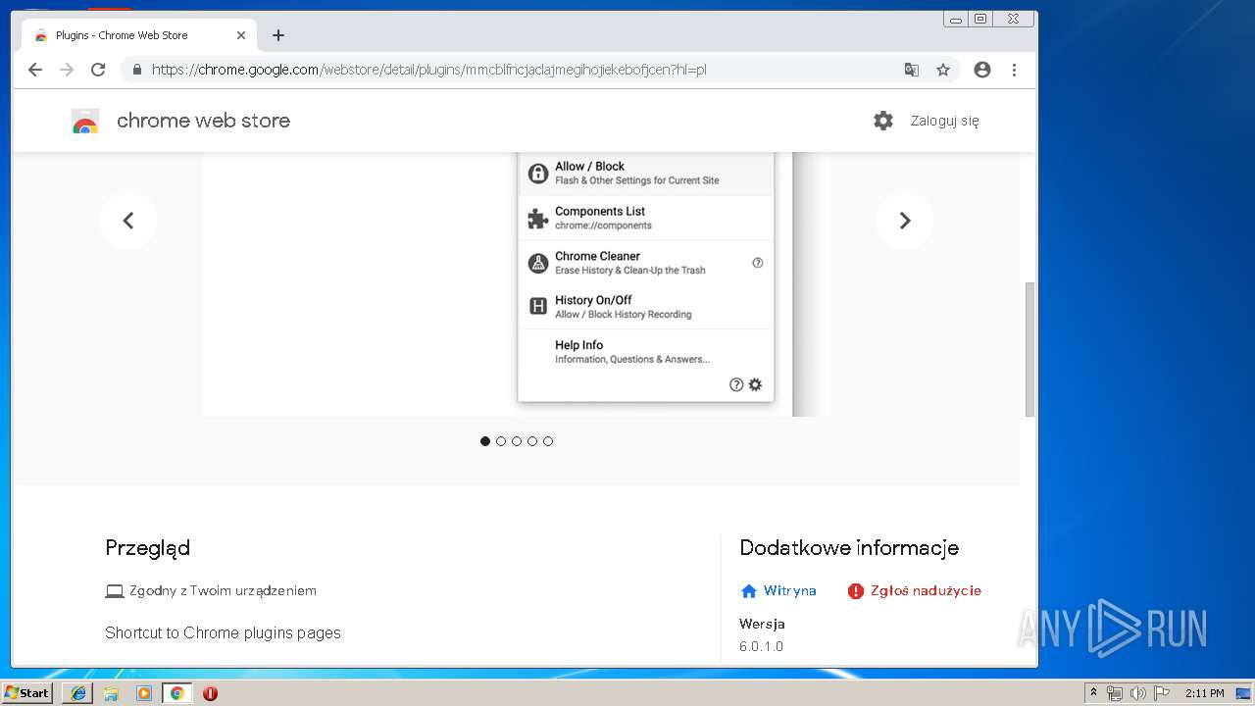The width and height of the screenshot is (1255, 706).
Task: Click the volume icon in system tray
Action: click(x=1137, y=693)
